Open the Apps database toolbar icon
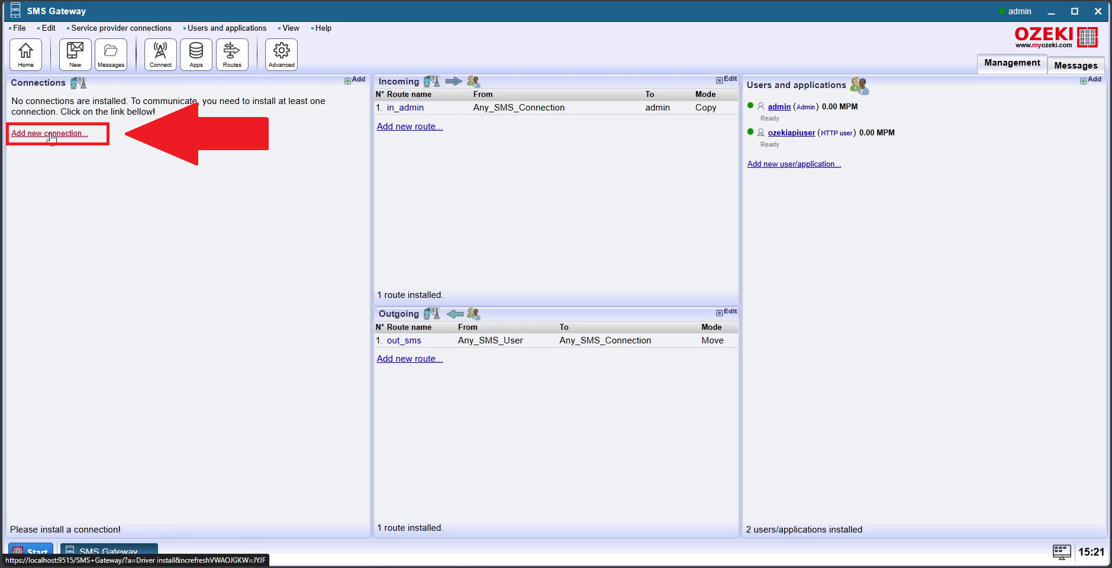Image resolution: width=1112 pixels, height=568 pixels. click(x=196, y=55)
